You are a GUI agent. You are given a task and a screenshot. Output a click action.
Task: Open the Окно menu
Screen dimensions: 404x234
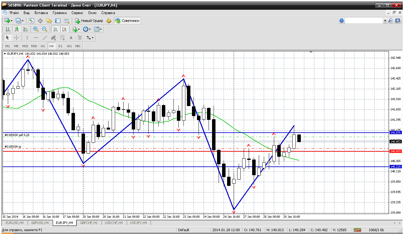coord(92,13)
